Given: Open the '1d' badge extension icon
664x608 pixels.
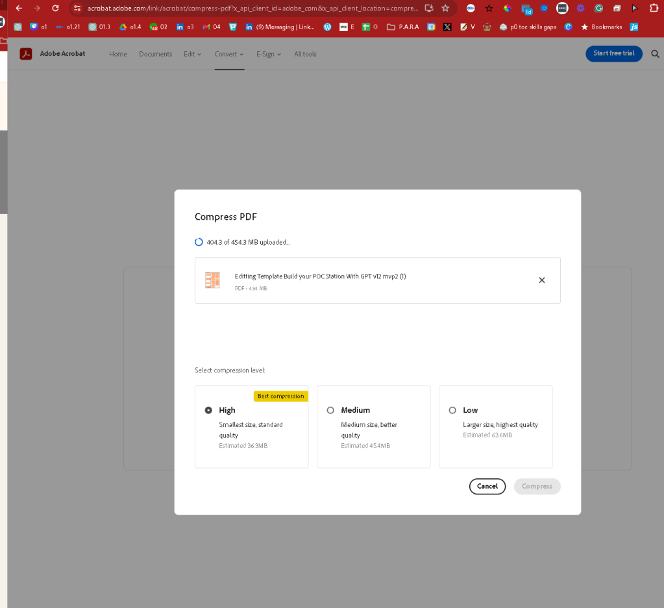Looking at the screenshot, I should [526, 9].
